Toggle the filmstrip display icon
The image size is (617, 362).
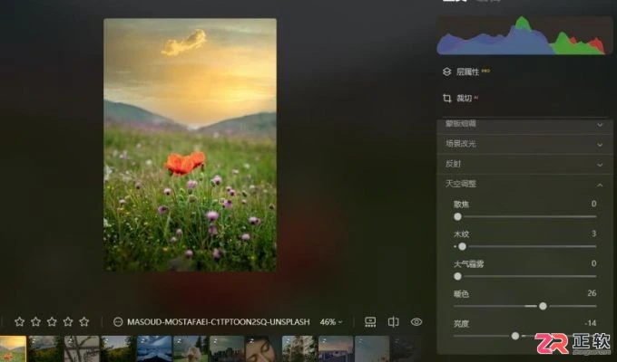click(x=370, y=322)
